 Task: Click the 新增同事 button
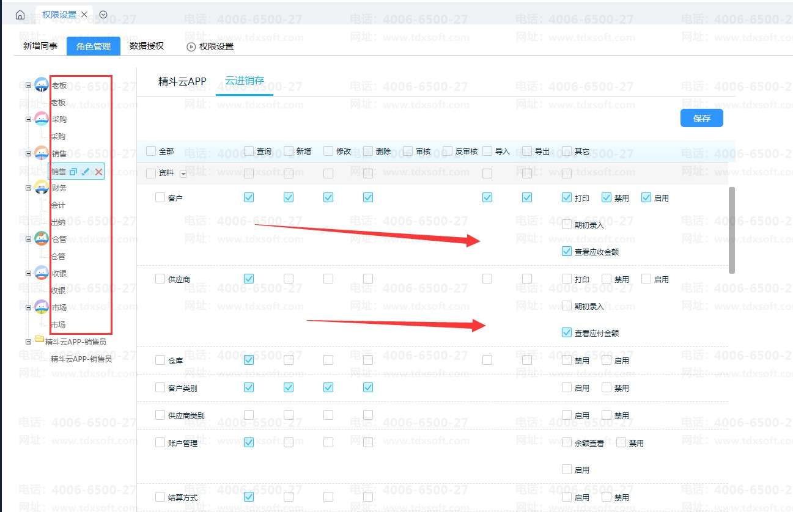tap(40, 46)
